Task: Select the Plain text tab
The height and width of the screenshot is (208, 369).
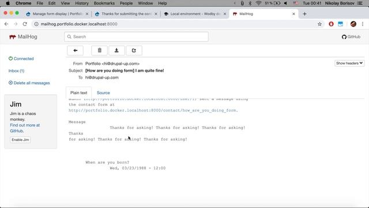Action: pos(78,92)
